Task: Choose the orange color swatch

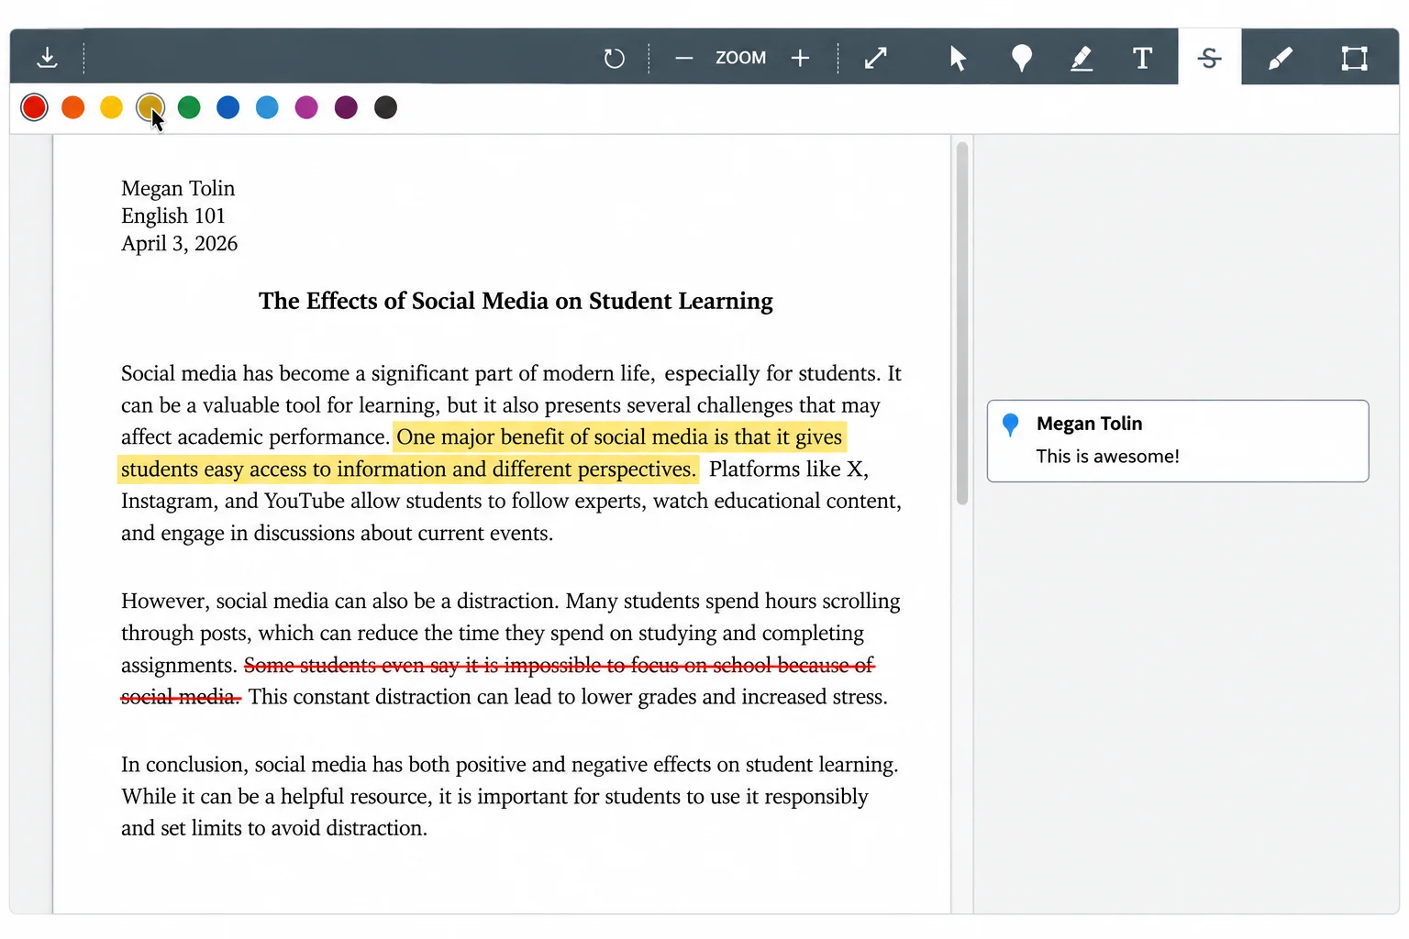Action: click(73, 107)
